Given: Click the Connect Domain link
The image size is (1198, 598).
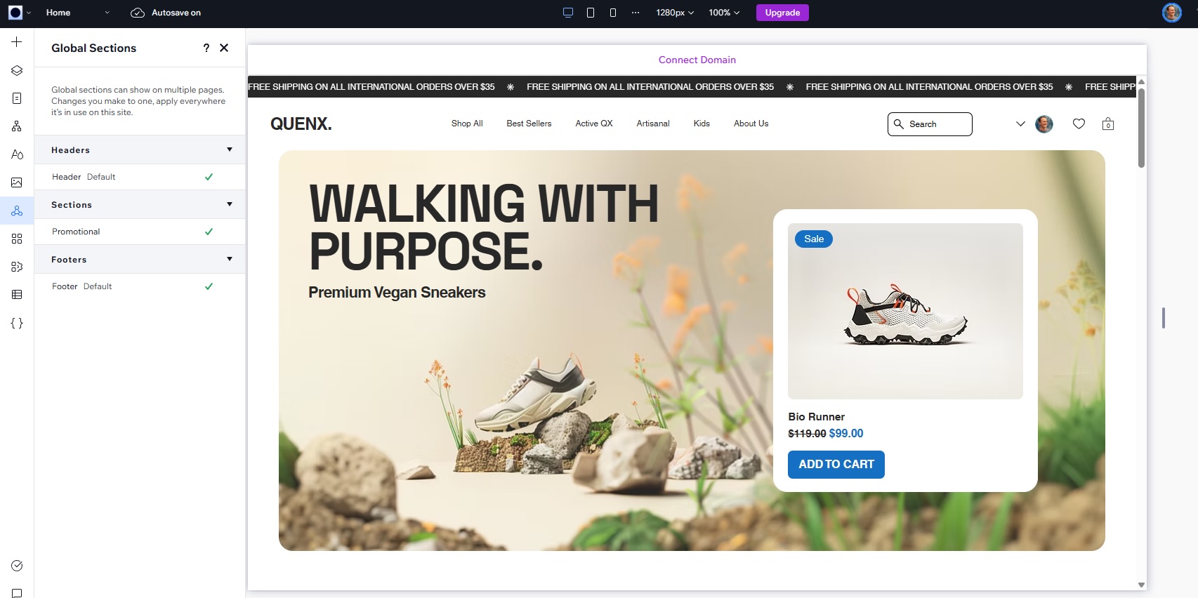Looking at the screenshot, I should pyautogui.click(x=697, y=60).
